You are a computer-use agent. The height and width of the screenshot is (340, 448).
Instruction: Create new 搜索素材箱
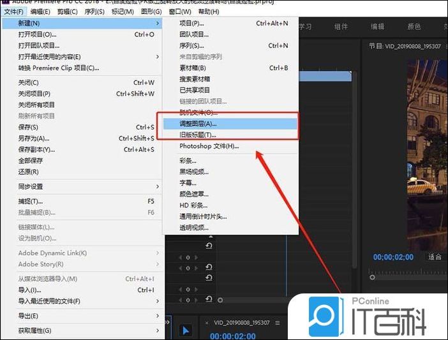pos(230,79)
